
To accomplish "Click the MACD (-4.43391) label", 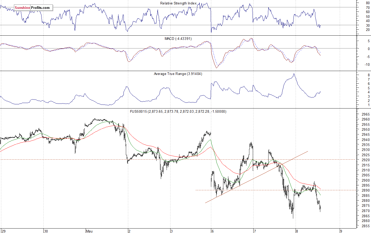I will pos(178,39).
